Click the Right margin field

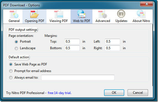tap(112, 48)
